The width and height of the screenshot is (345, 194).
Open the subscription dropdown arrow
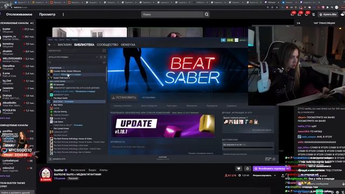point(288,169)
